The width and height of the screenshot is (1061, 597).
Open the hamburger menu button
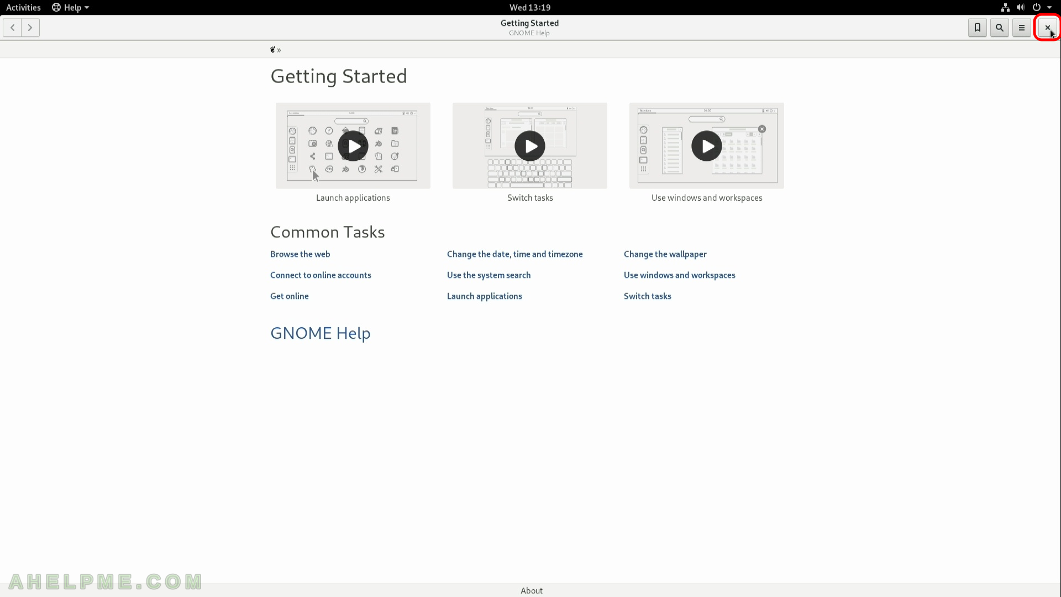[1022, 28]
